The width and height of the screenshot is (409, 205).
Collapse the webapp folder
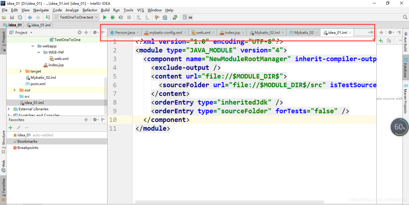33,46
